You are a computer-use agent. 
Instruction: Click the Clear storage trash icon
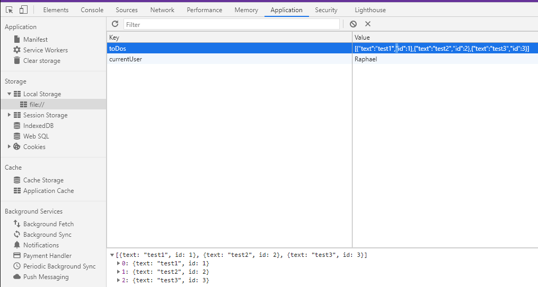tap(17, 61)
